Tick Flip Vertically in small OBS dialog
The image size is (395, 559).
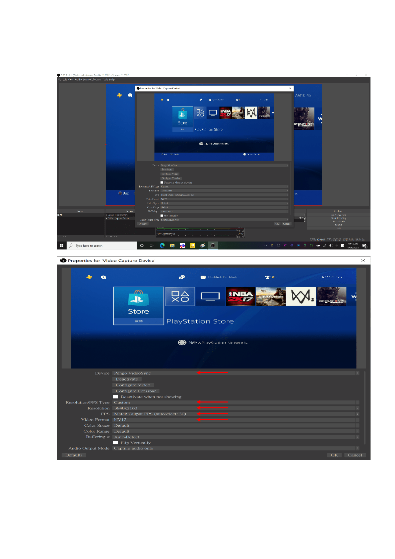click(162, 216)
